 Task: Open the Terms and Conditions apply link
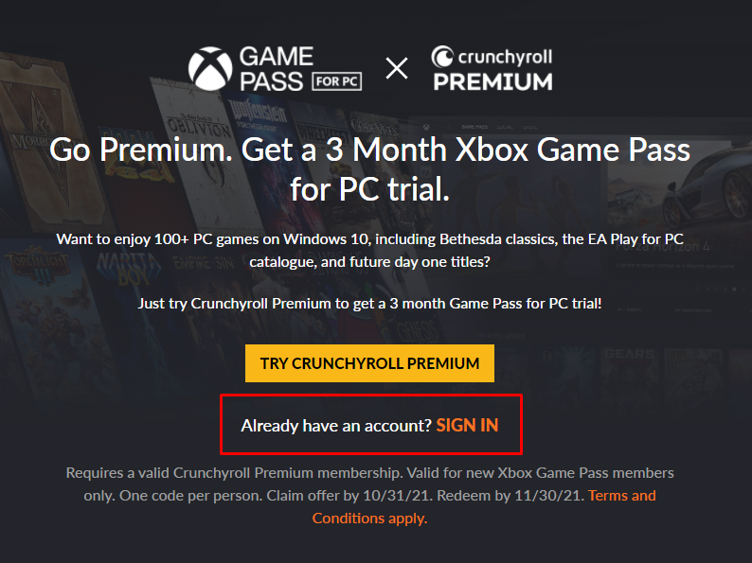pos(484,506)
